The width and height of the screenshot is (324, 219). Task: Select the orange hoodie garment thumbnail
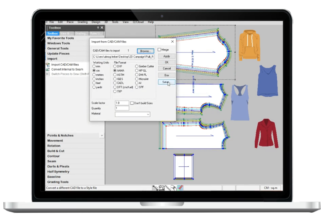[x=249, y=45]
